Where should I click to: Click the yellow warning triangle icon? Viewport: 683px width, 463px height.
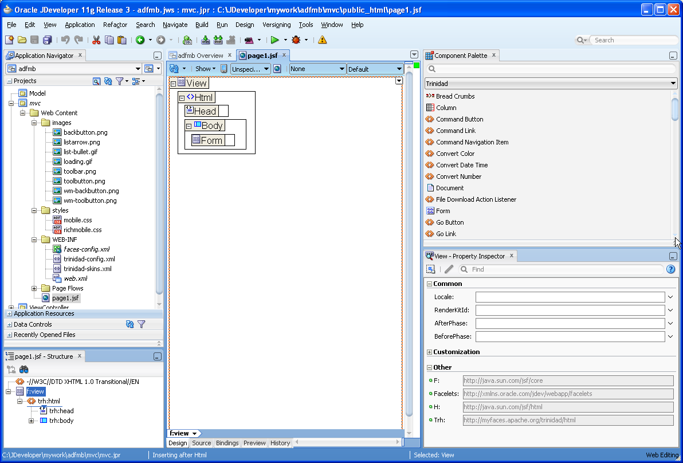click(x=323, y=40)
